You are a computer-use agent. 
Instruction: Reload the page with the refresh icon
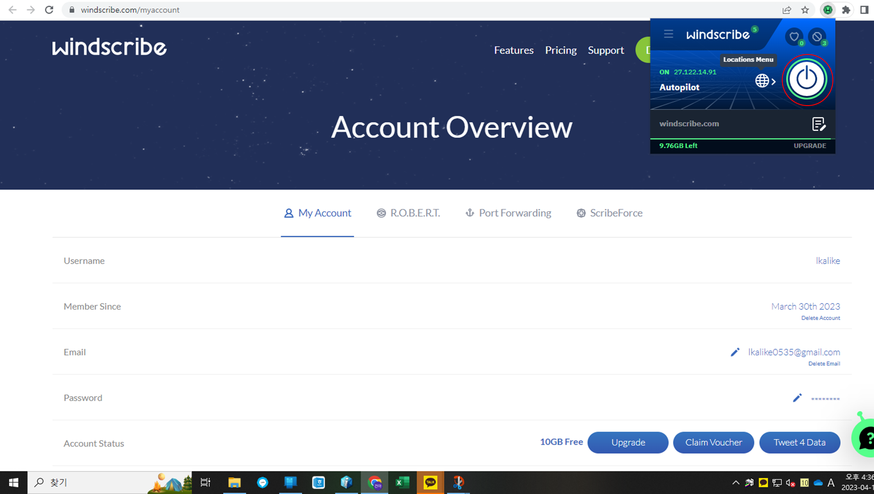[49, 10]
